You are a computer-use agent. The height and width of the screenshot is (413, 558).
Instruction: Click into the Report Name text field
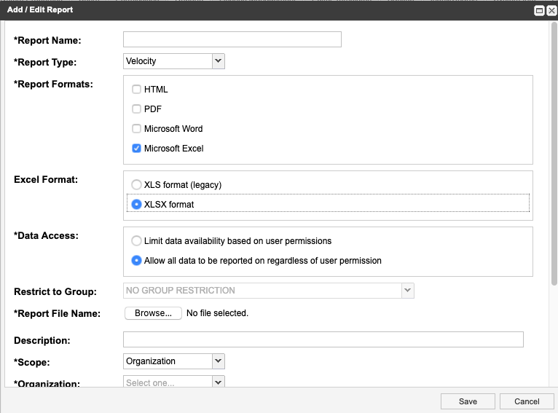coord(232,40)
